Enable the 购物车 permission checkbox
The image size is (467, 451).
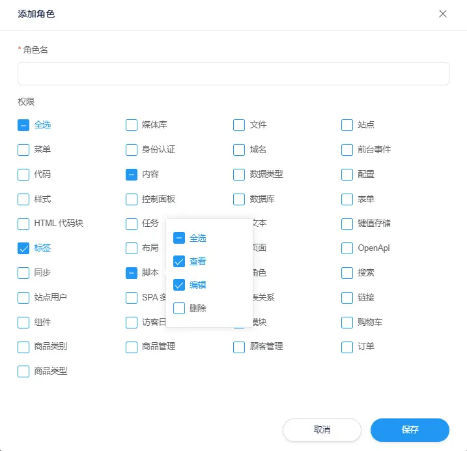[x=347, y=323]
